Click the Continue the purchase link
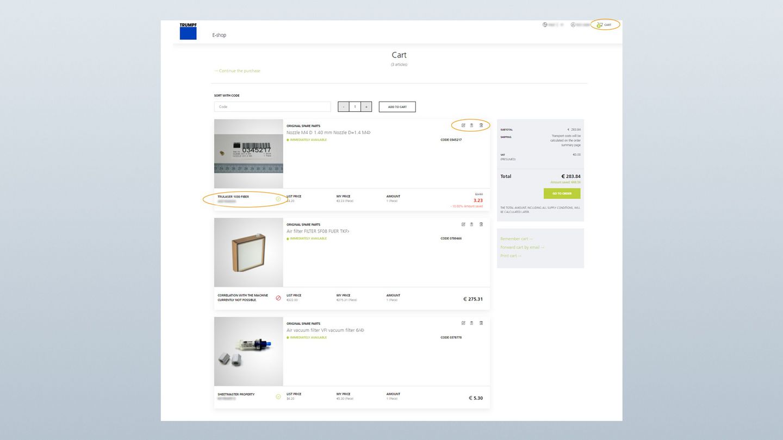Viewport: 783px width, 440px height. 238,71
